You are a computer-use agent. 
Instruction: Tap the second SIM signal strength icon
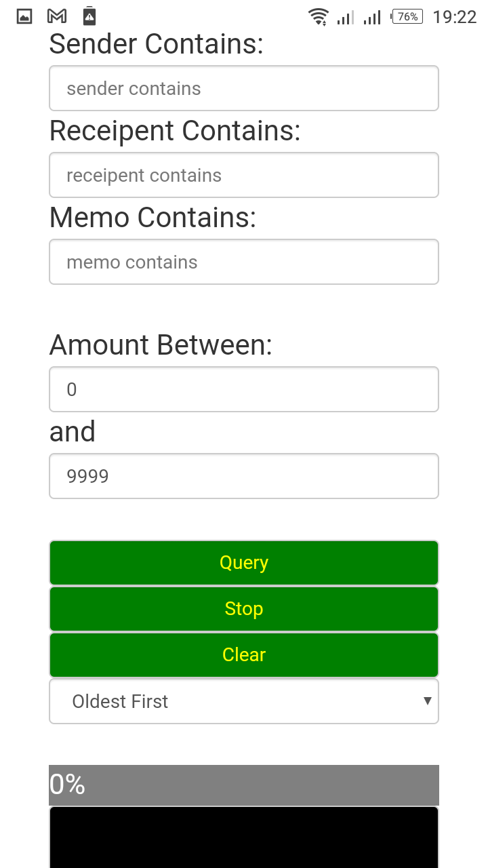[x=372, y=17]
